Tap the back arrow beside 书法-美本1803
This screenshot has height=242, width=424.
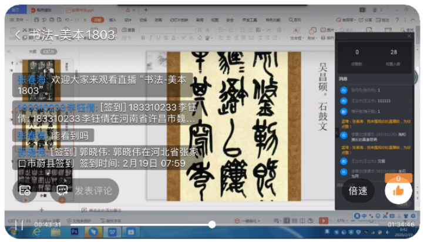[x=18, y=35]
